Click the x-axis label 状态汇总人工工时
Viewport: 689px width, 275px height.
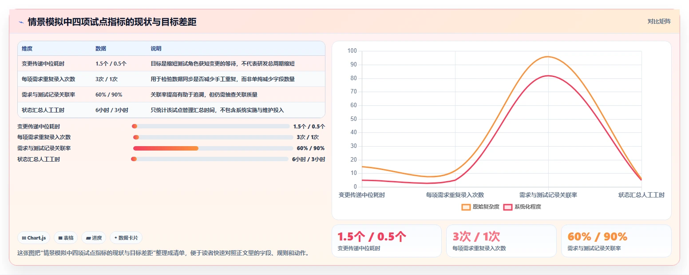(641, 195)
